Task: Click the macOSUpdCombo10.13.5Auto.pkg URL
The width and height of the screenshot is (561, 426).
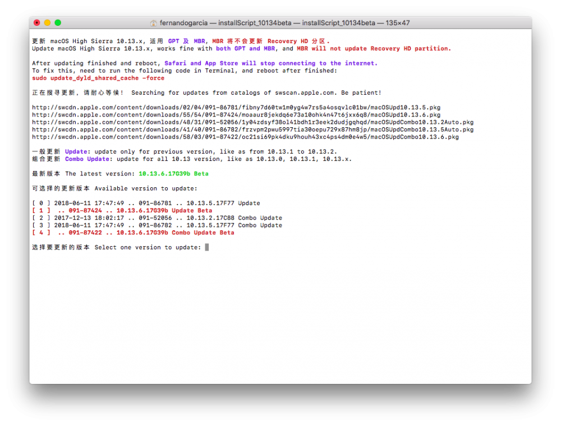Action: (252, 129)
